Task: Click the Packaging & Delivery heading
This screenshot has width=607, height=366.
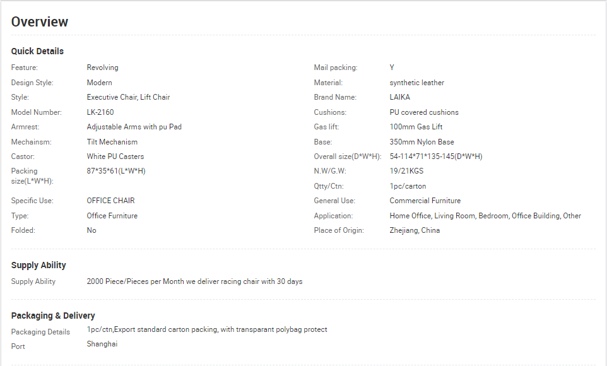Action: tap(53, 316)
